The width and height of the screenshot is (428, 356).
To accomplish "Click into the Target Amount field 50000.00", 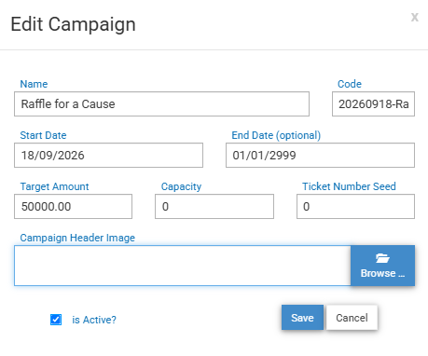I will pyautogui.click(x=73, y=206).
